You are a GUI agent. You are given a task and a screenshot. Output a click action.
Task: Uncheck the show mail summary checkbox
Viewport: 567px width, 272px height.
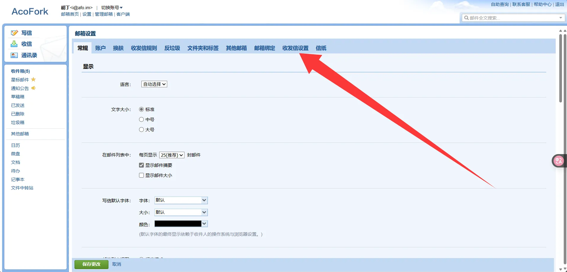[141, 165]
